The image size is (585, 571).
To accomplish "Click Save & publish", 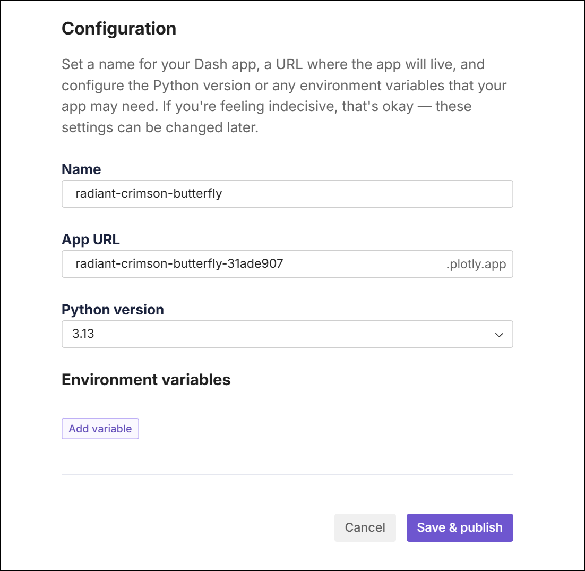I will pyautogui.click(x=459, y=527).
